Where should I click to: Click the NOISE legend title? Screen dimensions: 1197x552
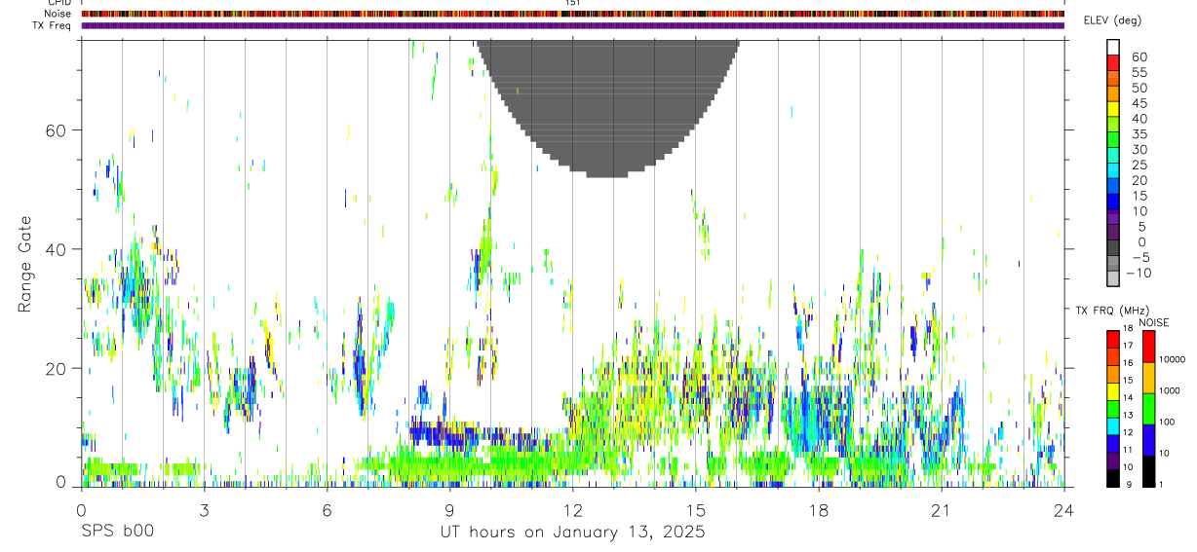pyautogui.click(x=1153, y=323)
